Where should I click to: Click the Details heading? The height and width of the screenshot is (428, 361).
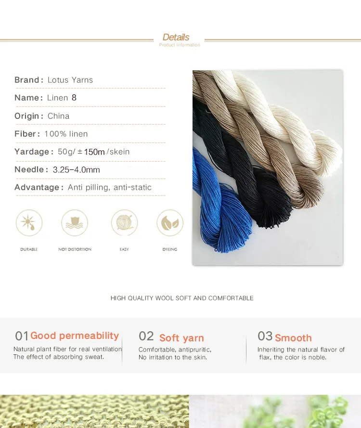(x=176, y=37)
